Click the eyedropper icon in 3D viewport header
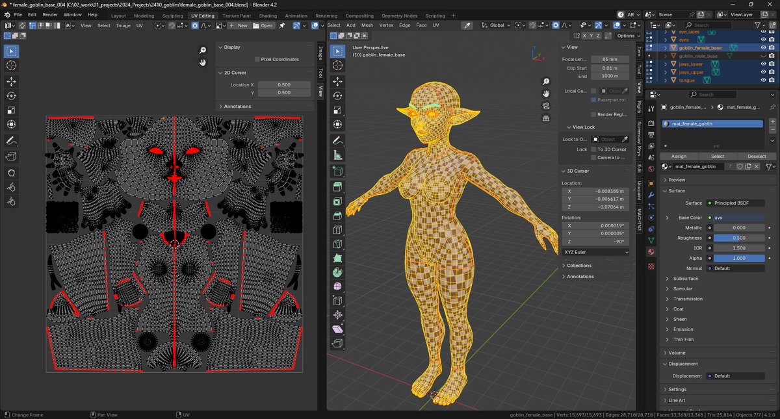 click(467, 25)
